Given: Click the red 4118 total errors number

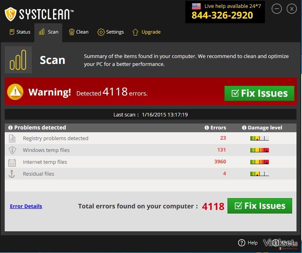Looking at the screenshot, I should point(213,206).
